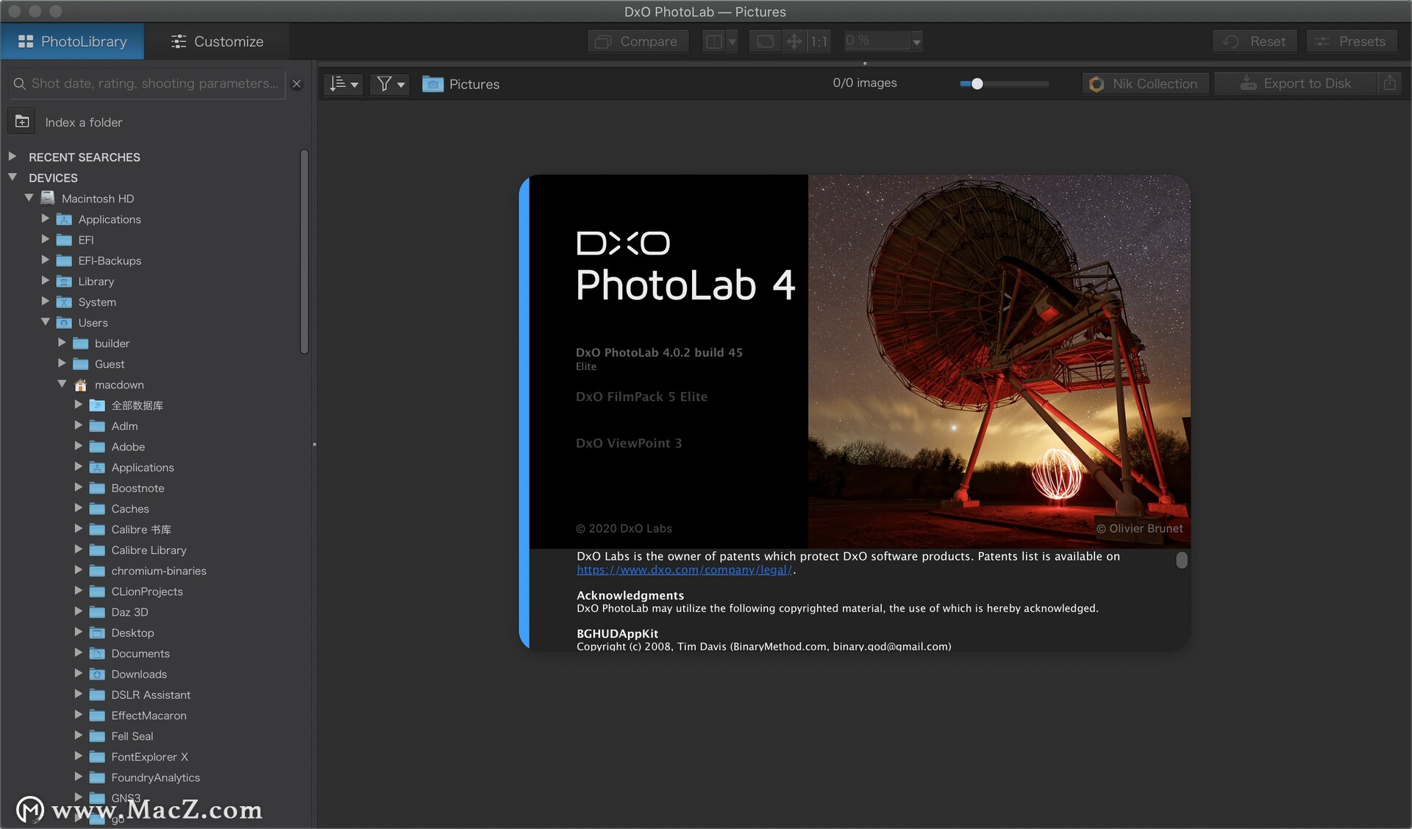
Task: Click the share icon next to Export
Action: pyautogui.click(x=1389, y=84)
